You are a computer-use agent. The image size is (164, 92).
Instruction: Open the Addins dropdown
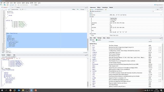point(36,5)
